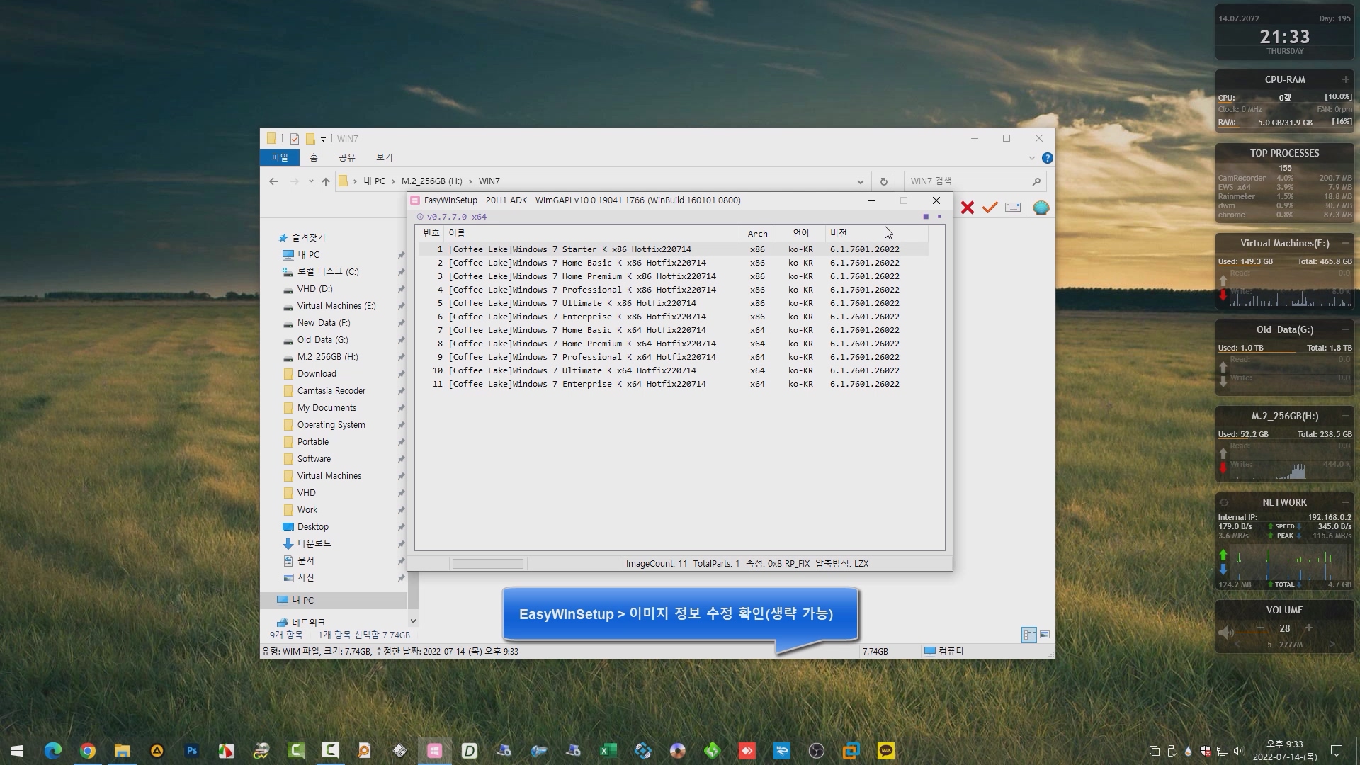Click the small purple dot in EasyWinSetup
Image resolution: width=1360 pixels, height=765 pixels.
tap(939, 217)
